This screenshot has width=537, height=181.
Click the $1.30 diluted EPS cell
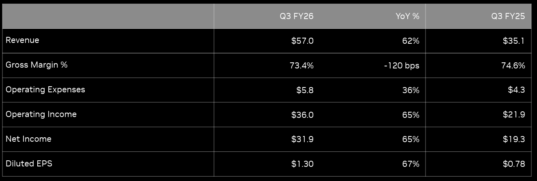[302, 164]
